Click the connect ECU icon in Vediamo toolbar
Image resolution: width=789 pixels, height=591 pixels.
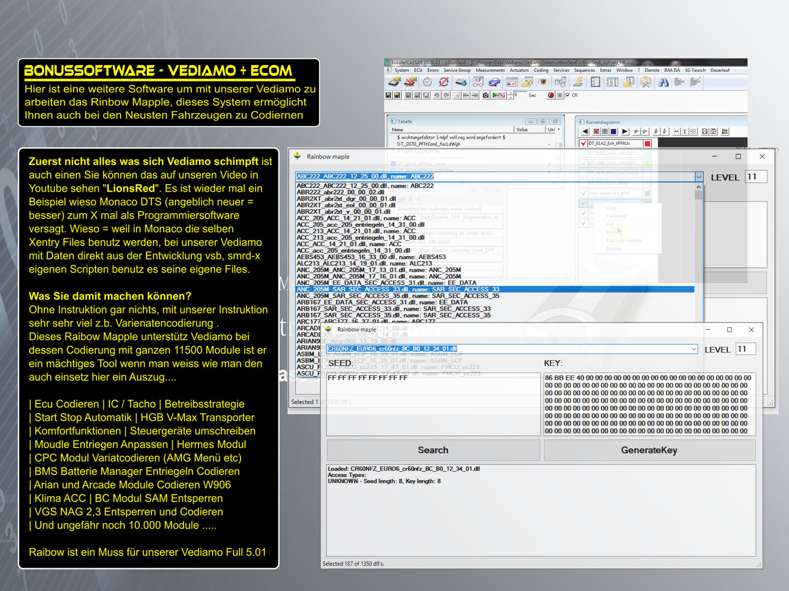click(x=394, y=82)
